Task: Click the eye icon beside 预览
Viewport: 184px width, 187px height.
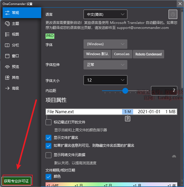Action: coord(7,67)
